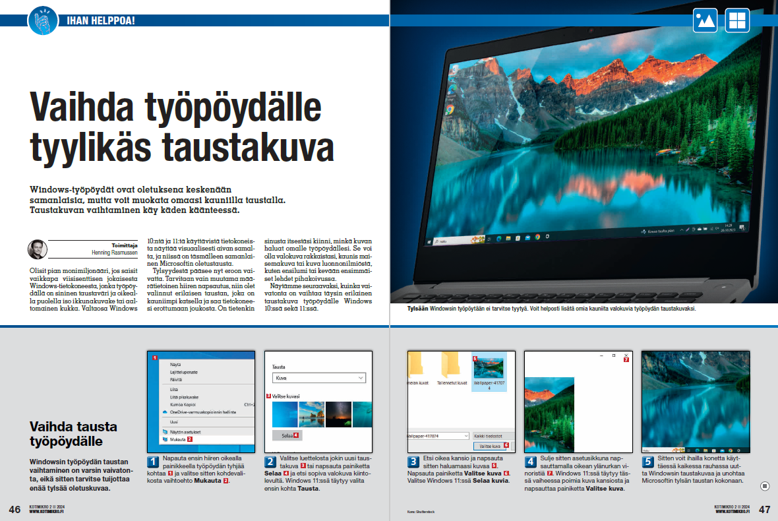Click the headline Vaihda työpöydälle tyylikäs taustakuva
Image resolution: width=778 pixels, height=521 pixels.
click(182, 127)
